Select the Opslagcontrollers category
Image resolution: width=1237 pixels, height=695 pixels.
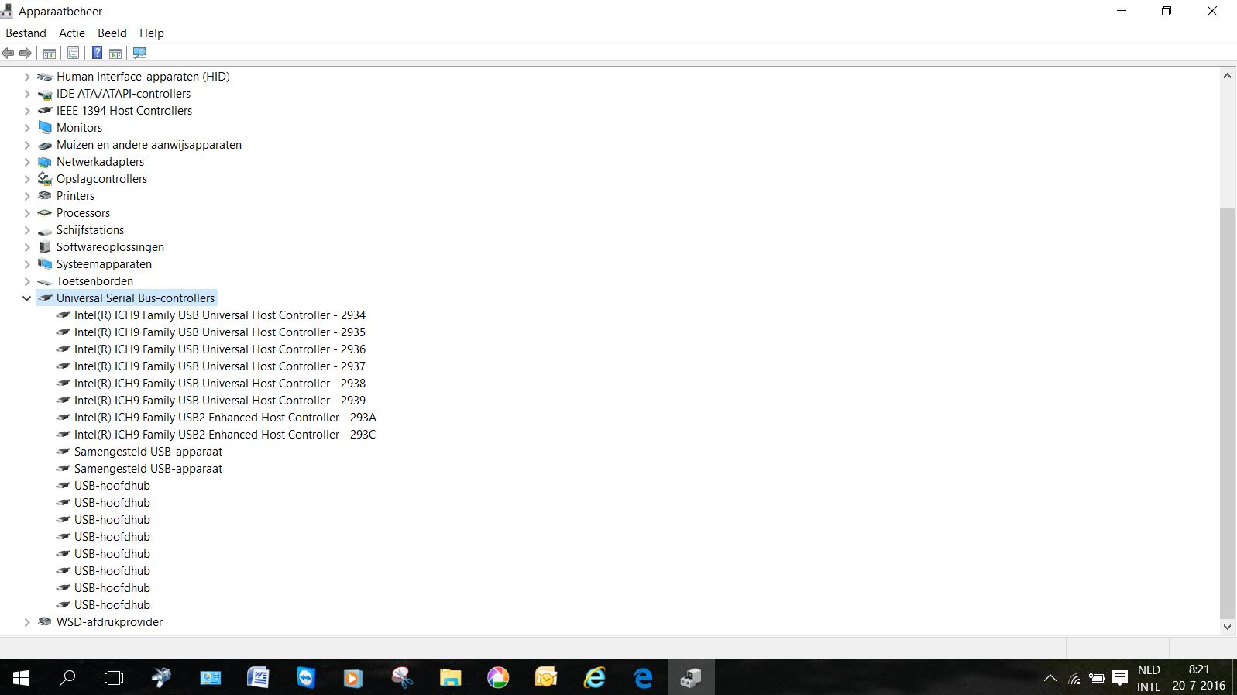pos(101,179)
